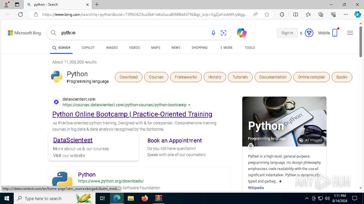364x204 pixels.
Task: View site information lock icon
Action: coord(36,14)
